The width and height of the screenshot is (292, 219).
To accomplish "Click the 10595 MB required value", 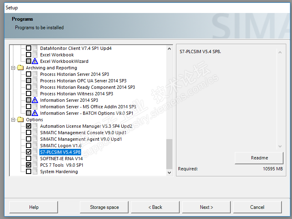I will click(x=273, y=169).
